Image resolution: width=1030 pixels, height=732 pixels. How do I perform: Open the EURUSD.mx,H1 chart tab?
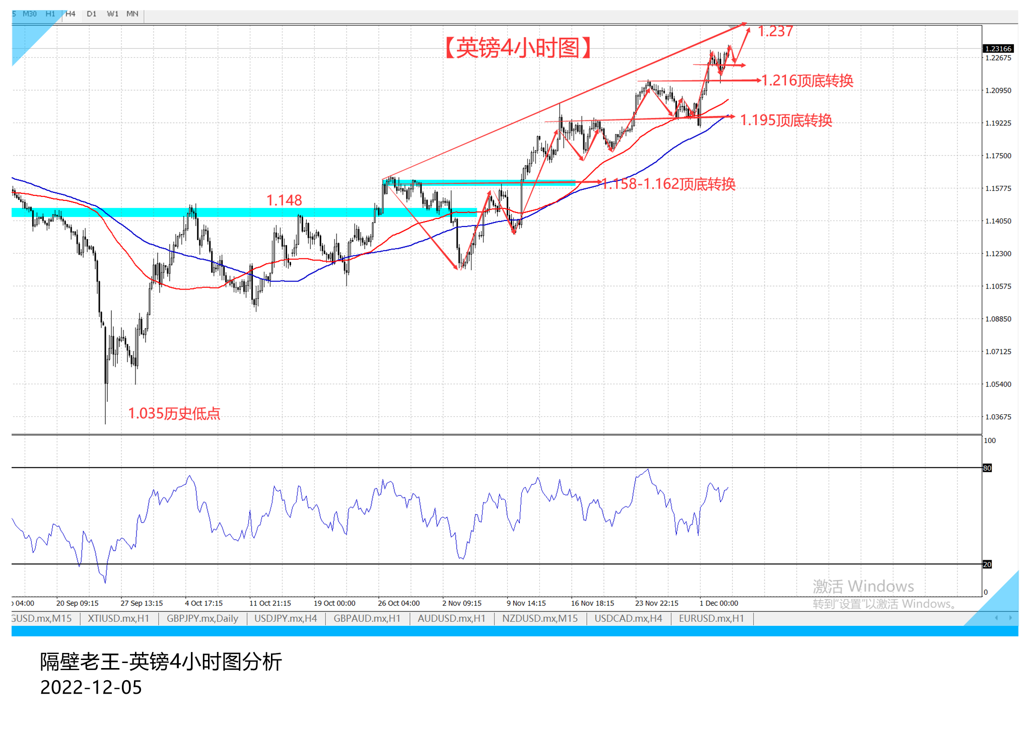tap(711, 618)
